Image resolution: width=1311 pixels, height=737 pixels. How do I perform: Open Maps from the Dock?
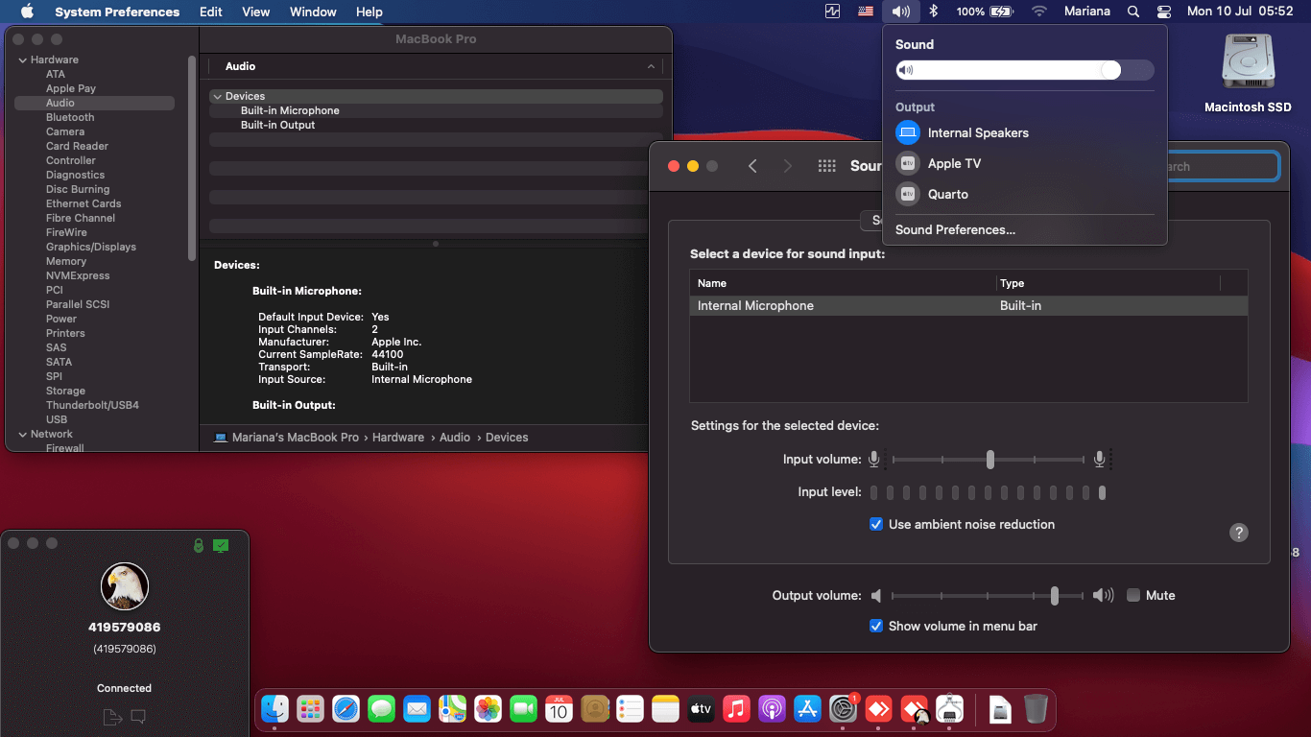pyautogui.click(x=452, y=709)
